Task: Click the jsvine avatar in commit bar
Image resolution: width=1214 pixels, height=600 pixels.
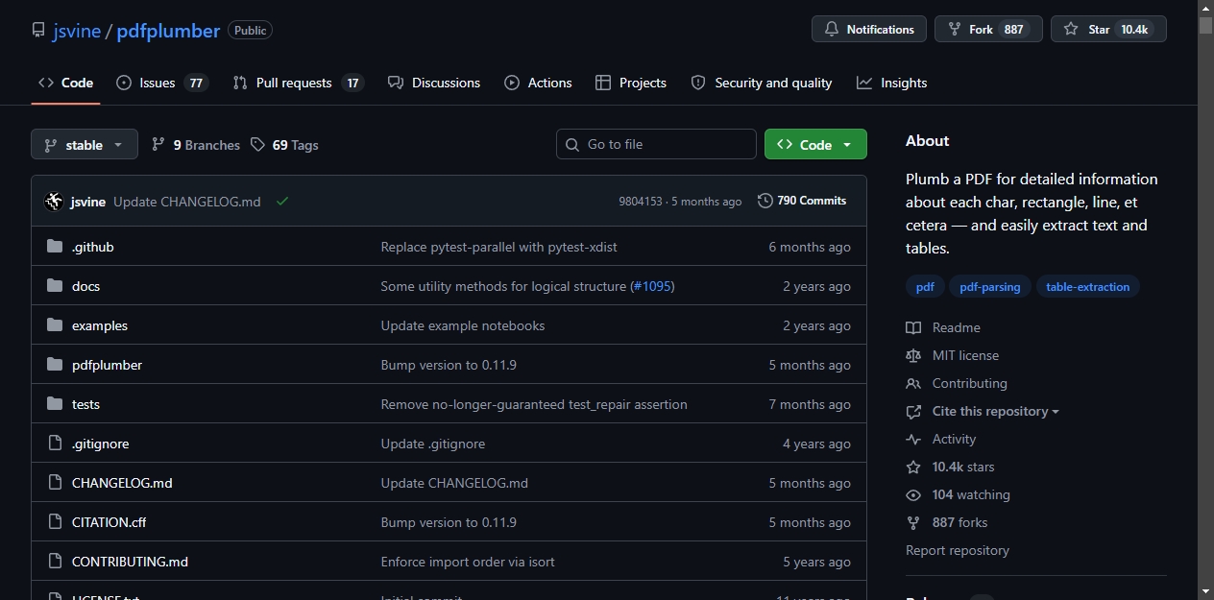Action: (x=54, y=202)
